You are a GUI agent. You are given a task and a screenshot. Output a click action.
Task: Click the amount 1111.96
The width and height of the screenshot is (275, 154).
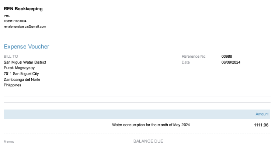(x=261, y=125)
